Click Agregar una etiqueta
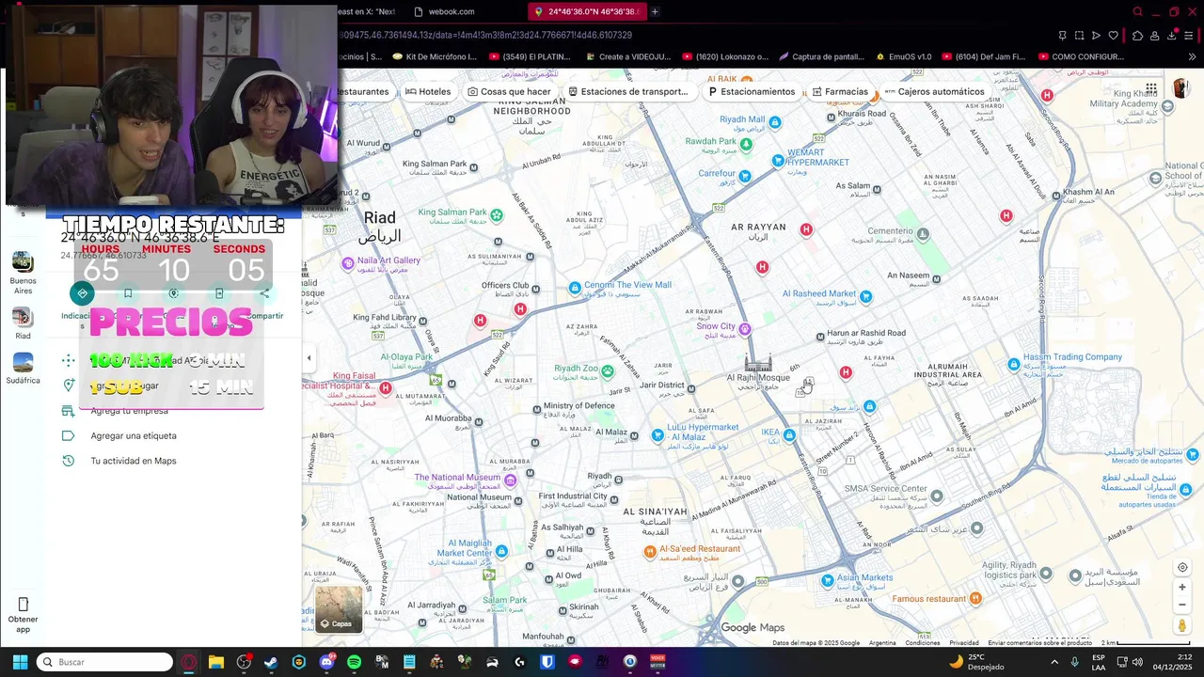This screenshot has height=677, width=1204. click(134, 435)
